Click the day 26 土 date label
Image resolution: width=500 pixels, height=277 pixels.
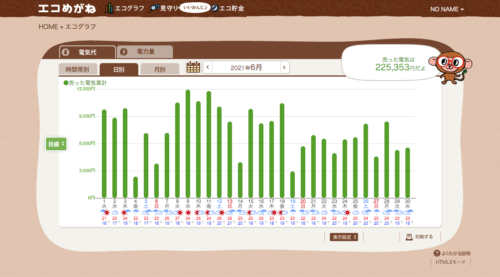[366, 204]
